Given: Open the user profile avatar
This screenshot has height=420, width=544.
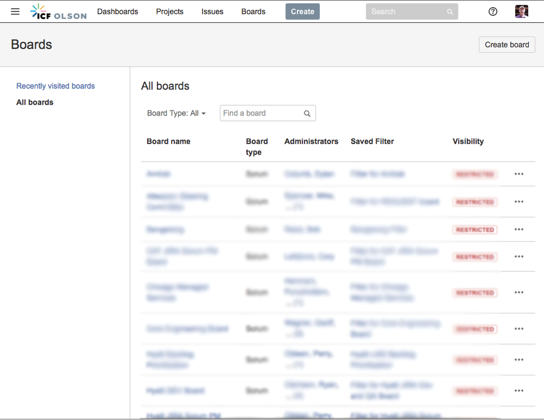Looking at the screenshot, I should coord(522,11).
